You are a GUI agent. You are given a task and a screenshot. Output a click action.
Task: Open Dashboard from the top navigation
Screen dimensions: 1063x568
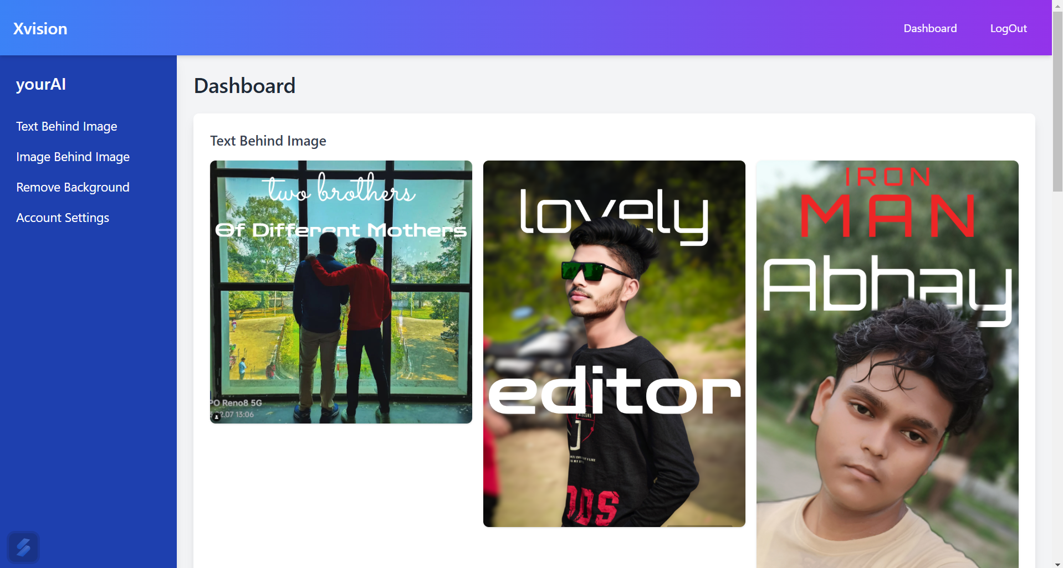tap(930, 28)
